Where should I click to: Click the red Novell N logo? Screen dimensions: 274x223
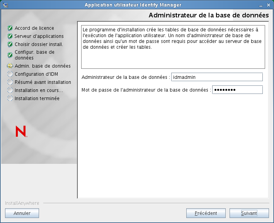(x=21, y=131)
